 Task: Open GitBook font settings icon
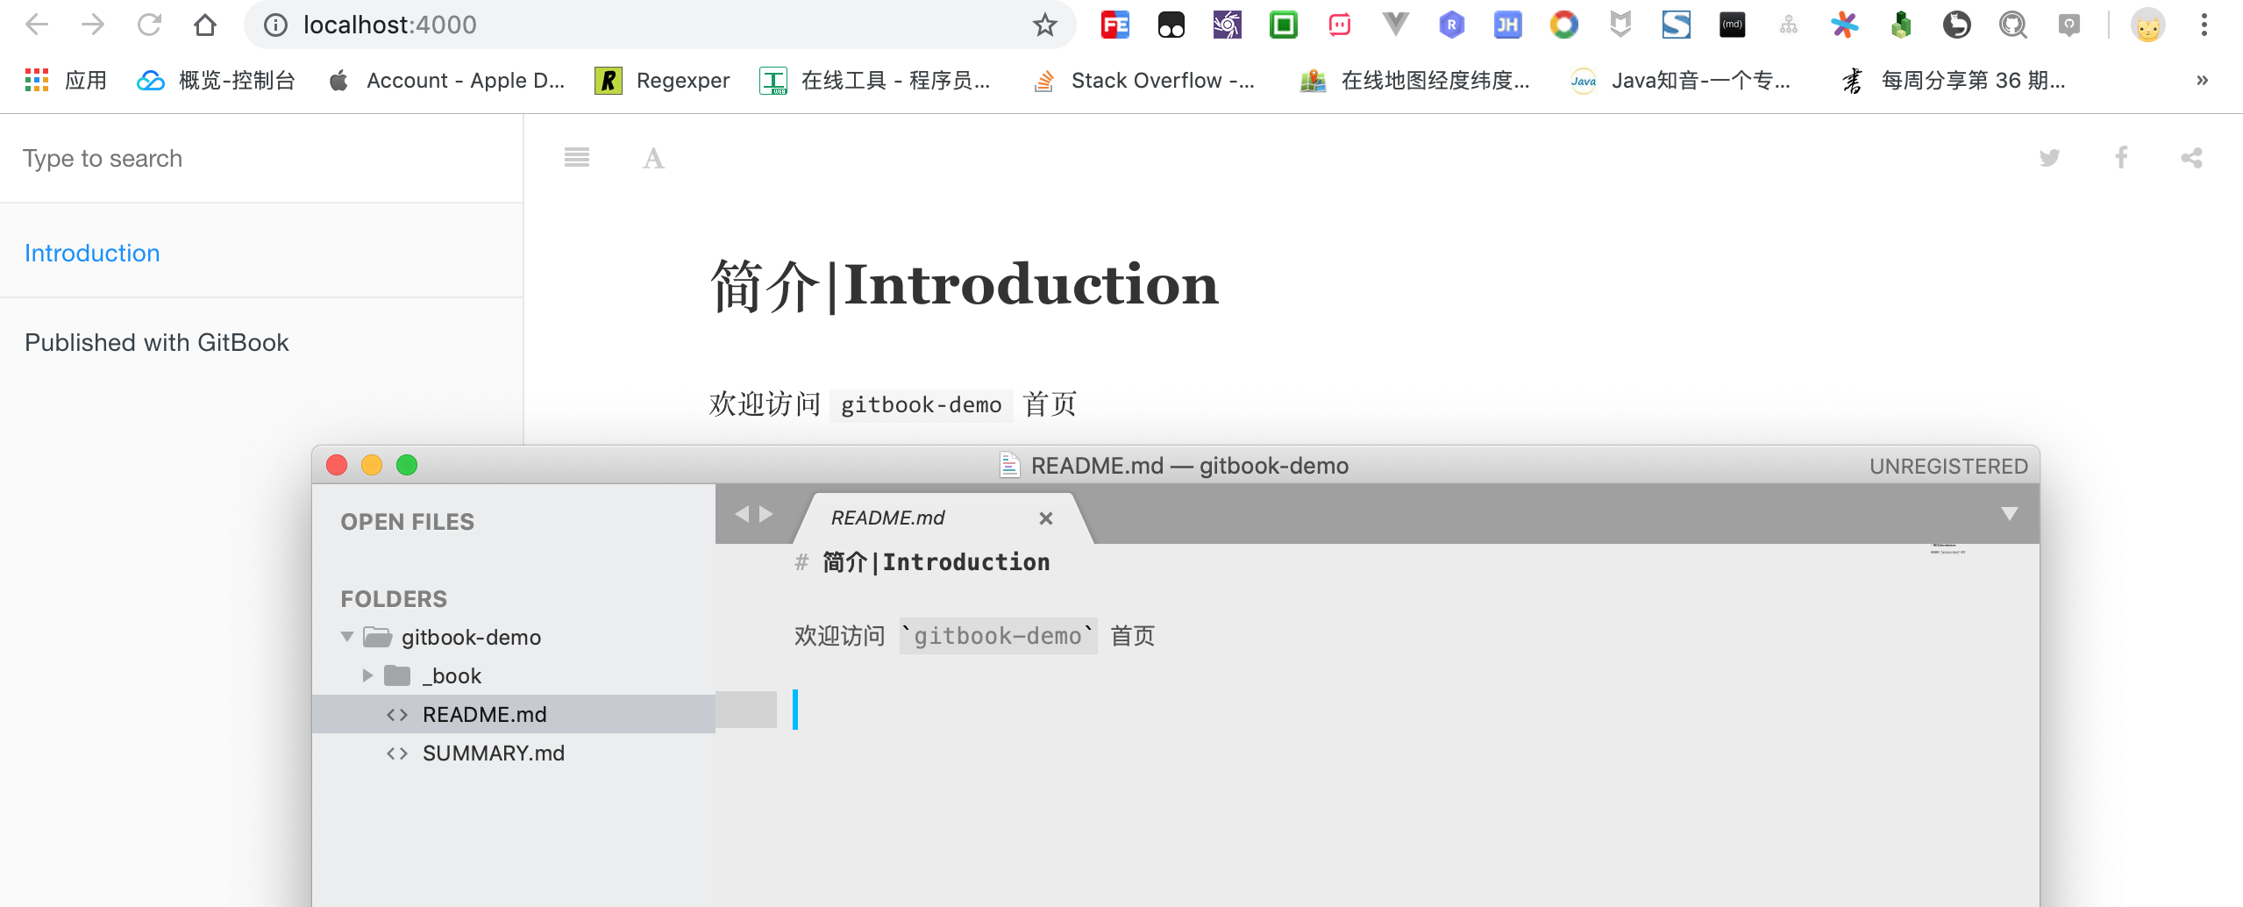(x=653, y=159)
